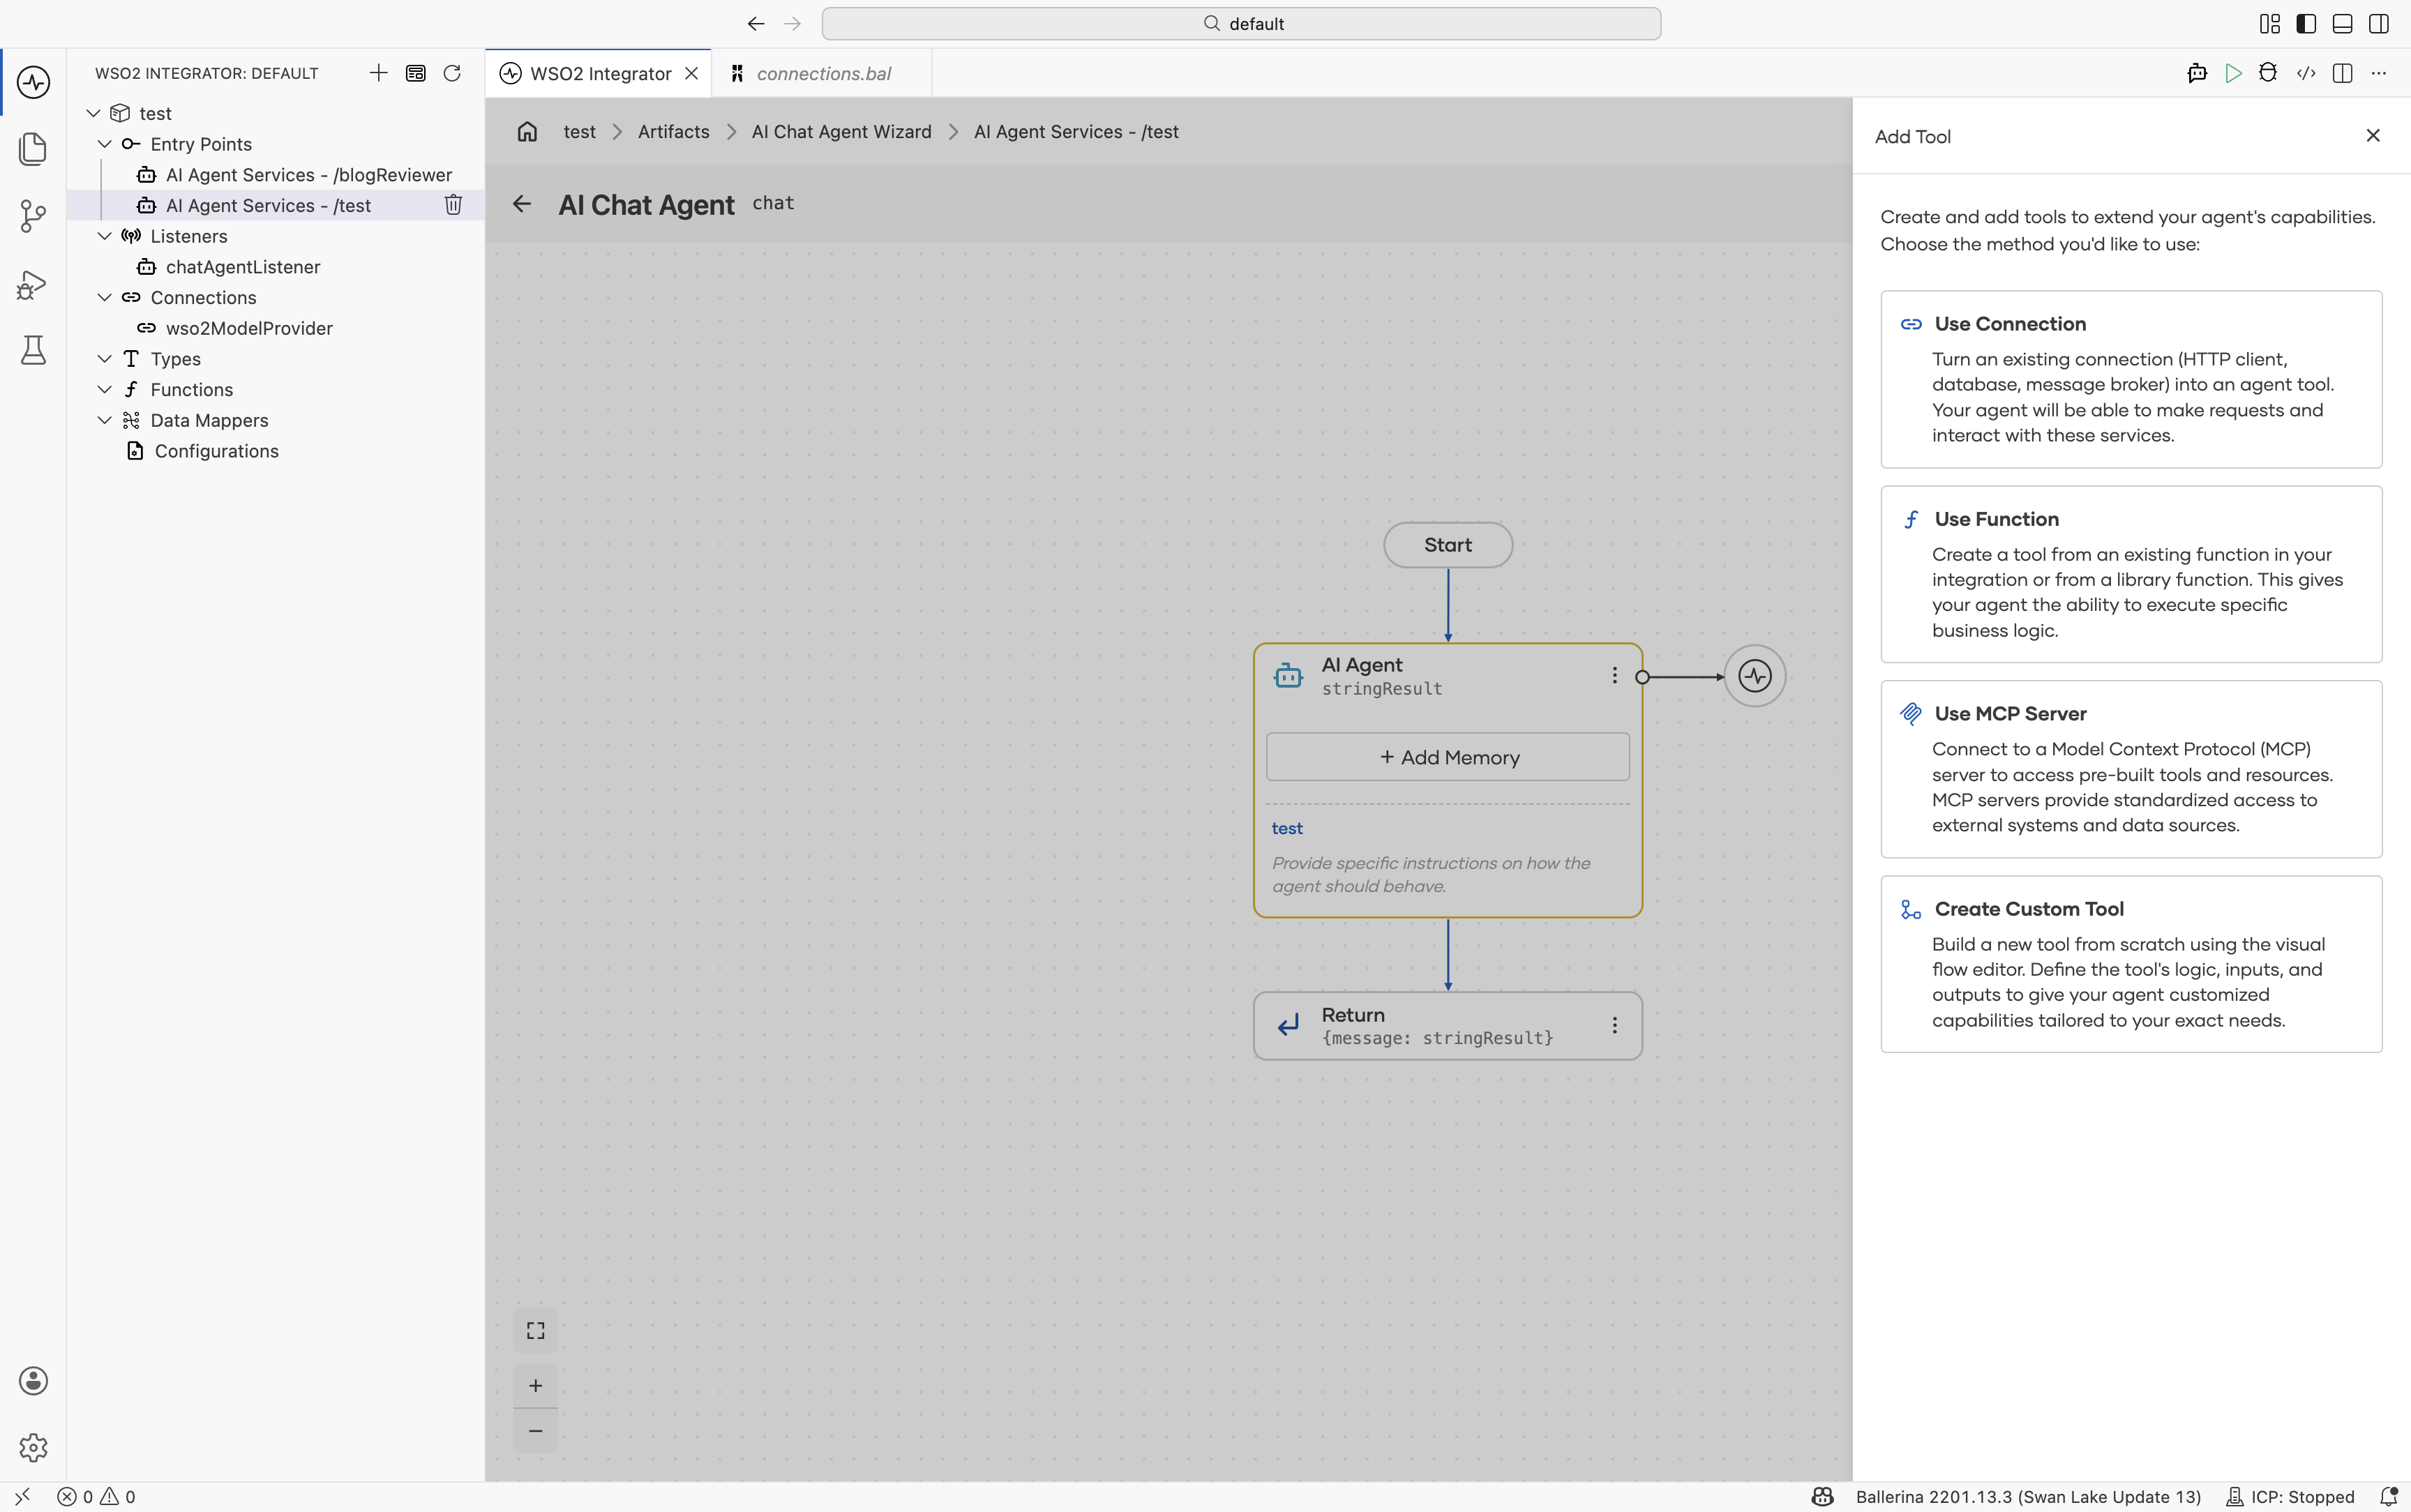The image size is (2411, 1512).
Task: Click the Start node
Action: 1447,545
